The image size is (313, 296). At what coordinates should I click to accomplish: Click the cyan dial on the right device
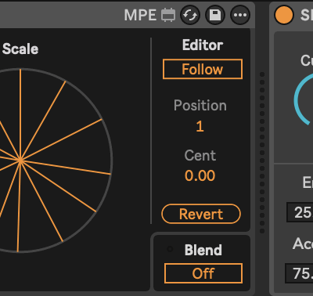[304, 99]
